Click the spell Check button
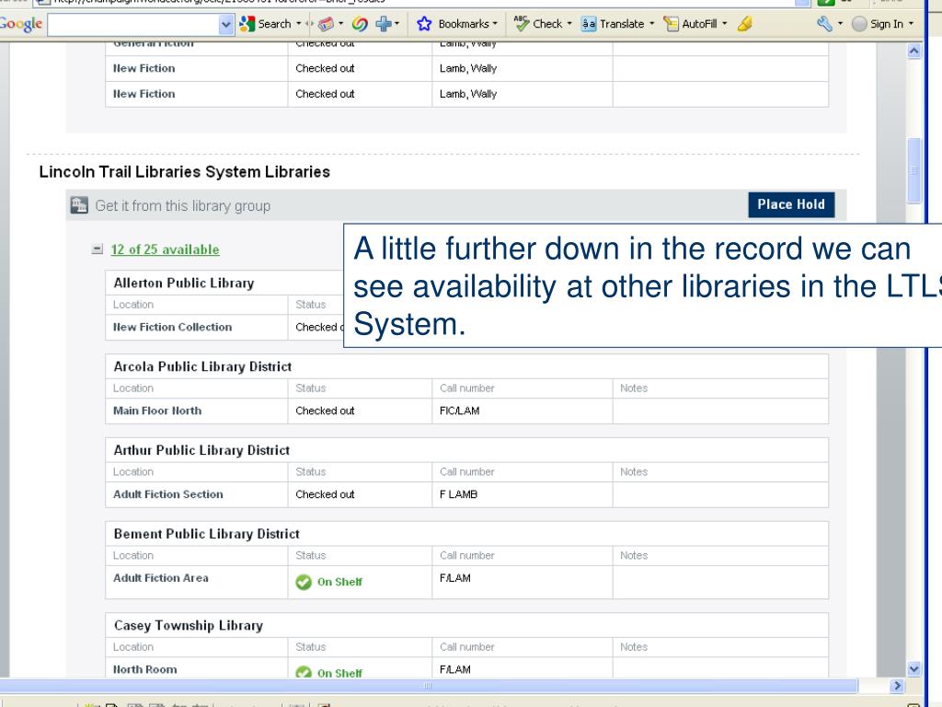Image resolution: width=942 pixels, height=707 pixels. pos(539,24)
